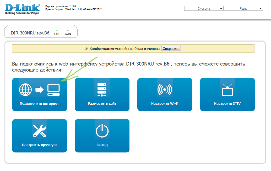Click the red WAN status indicator

[x=68, y=31]
